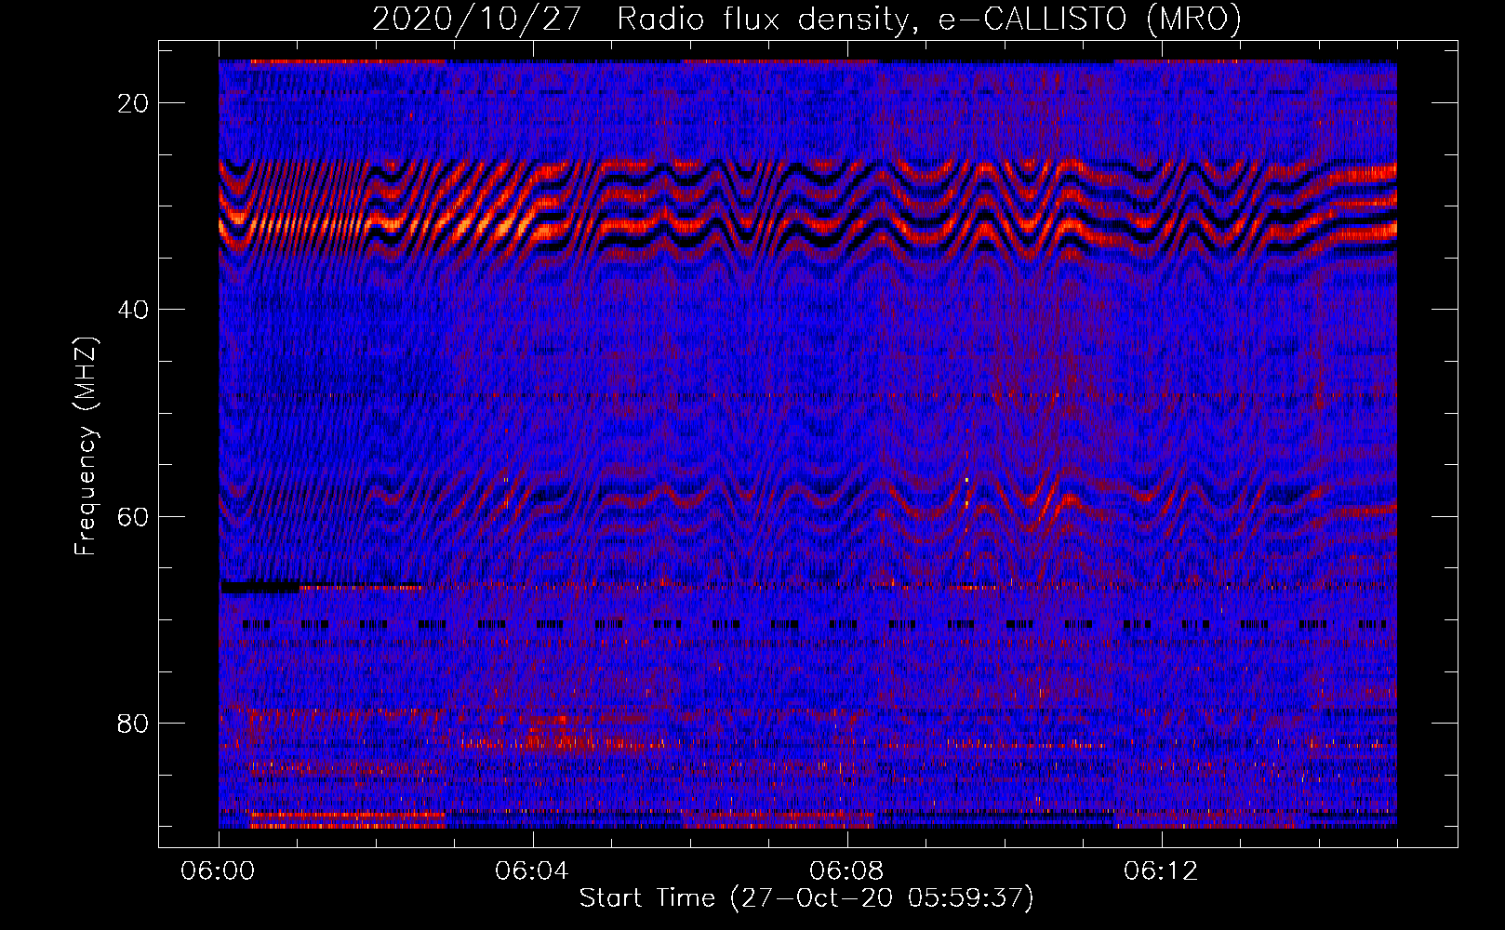1505x930 pixels.
Task: Click the '06:00' time tick label
Action: click(219, 871)
